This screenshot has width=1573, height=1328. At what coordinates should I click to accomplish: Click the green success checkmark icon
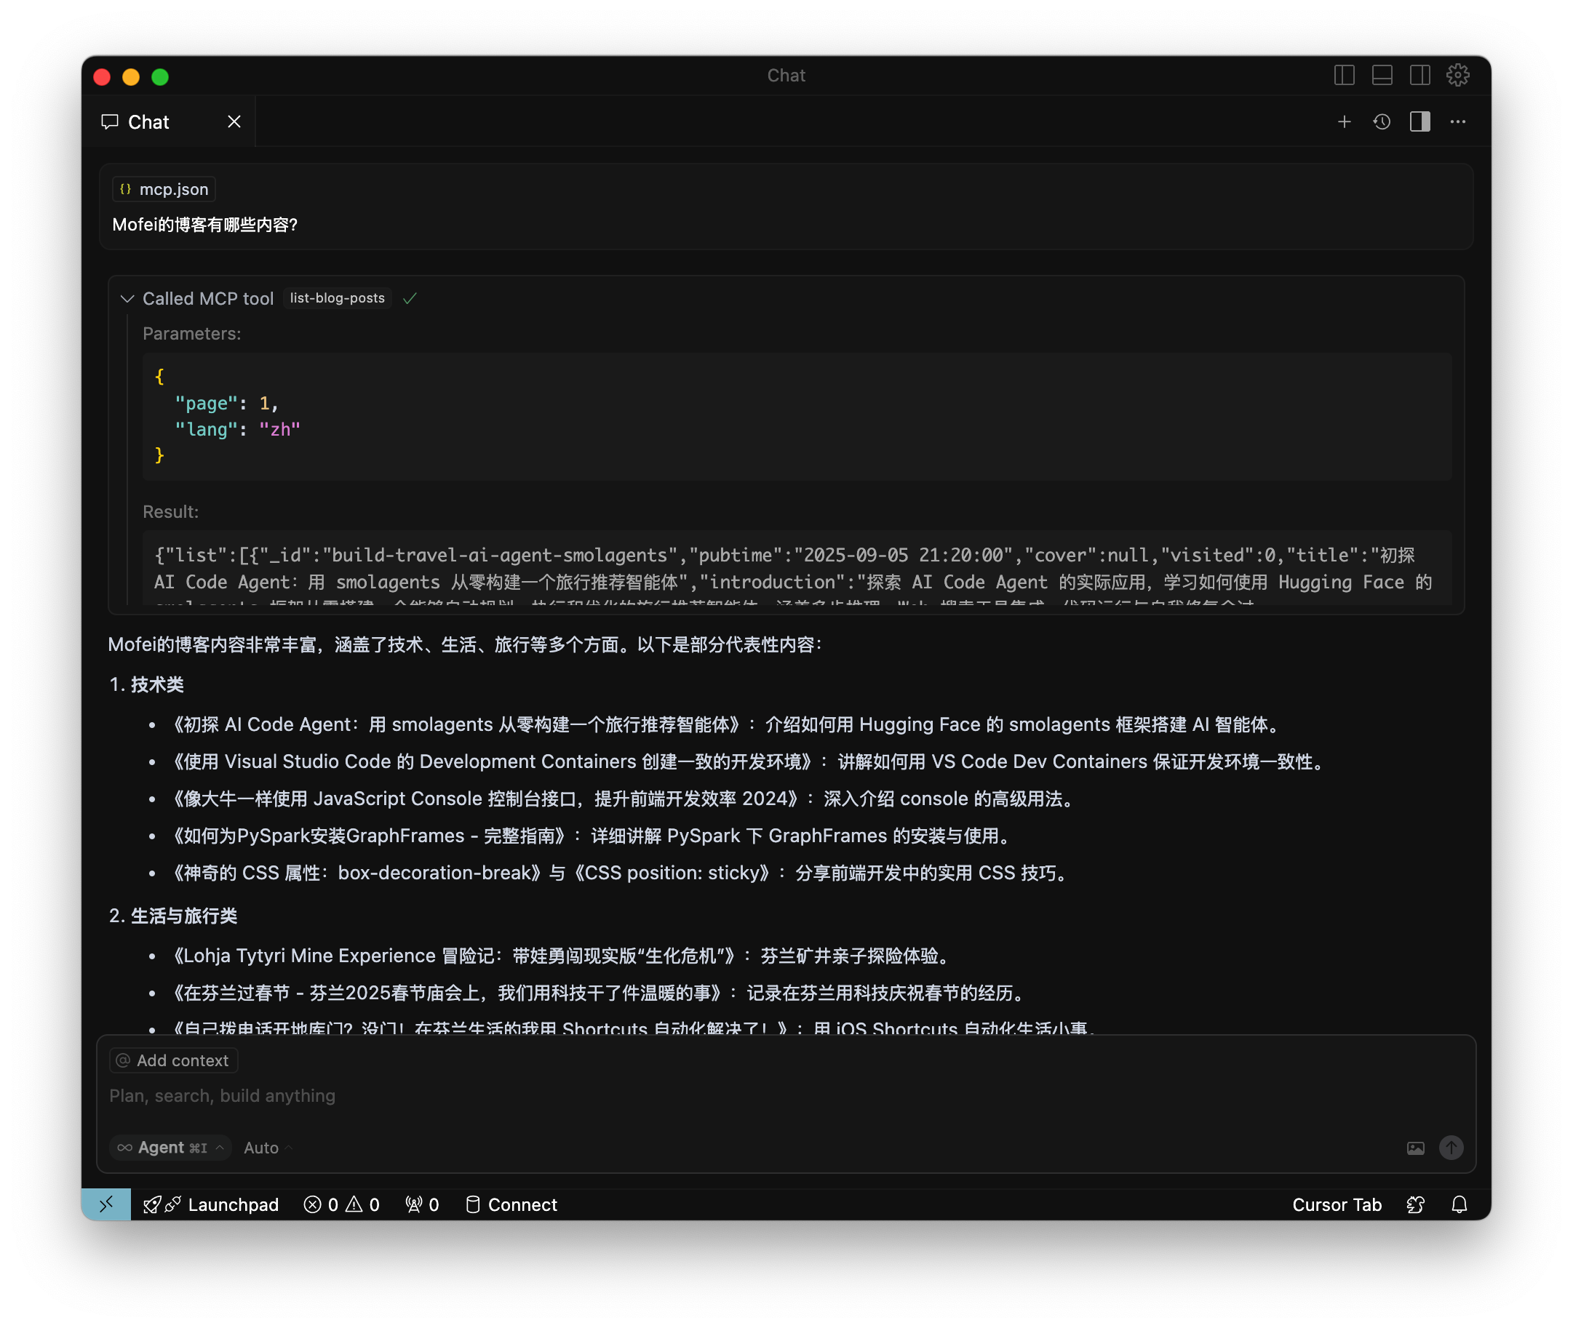point(410,299)
